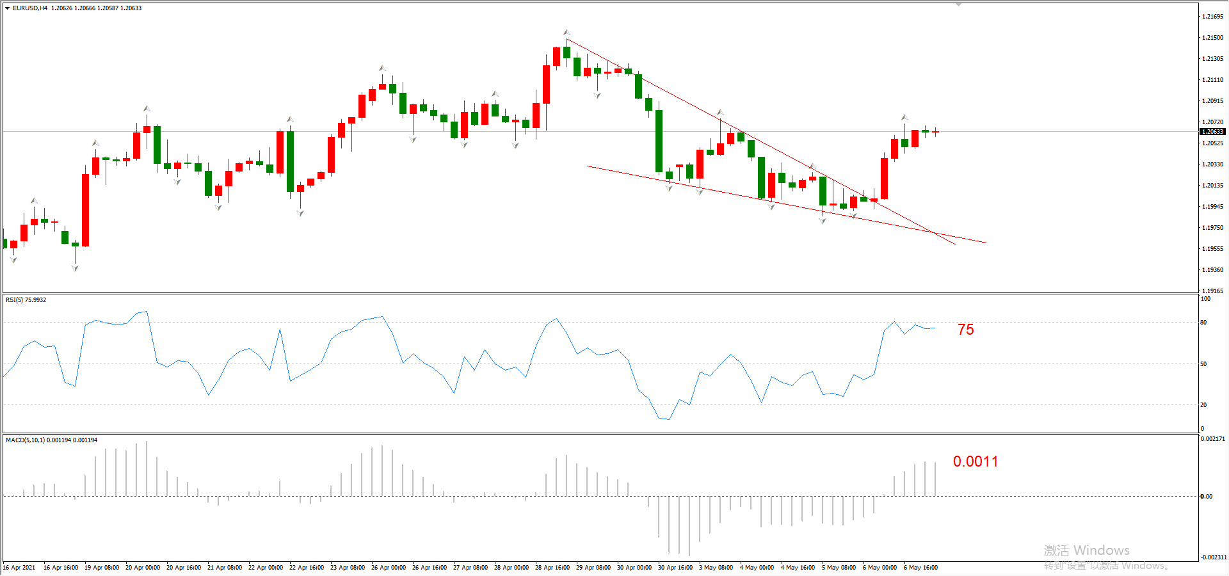Click time axis label 16 Apr 2021
Image resolution: width=1229 pixels, height=576 pixels.
pyautogui.click(x=19, y=568)
